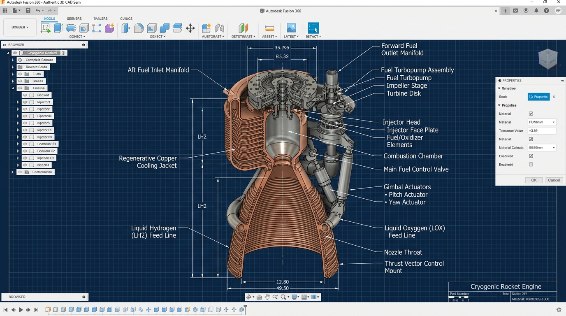
Task: Open the TAILERS tab
Action: tap(100, 19)
